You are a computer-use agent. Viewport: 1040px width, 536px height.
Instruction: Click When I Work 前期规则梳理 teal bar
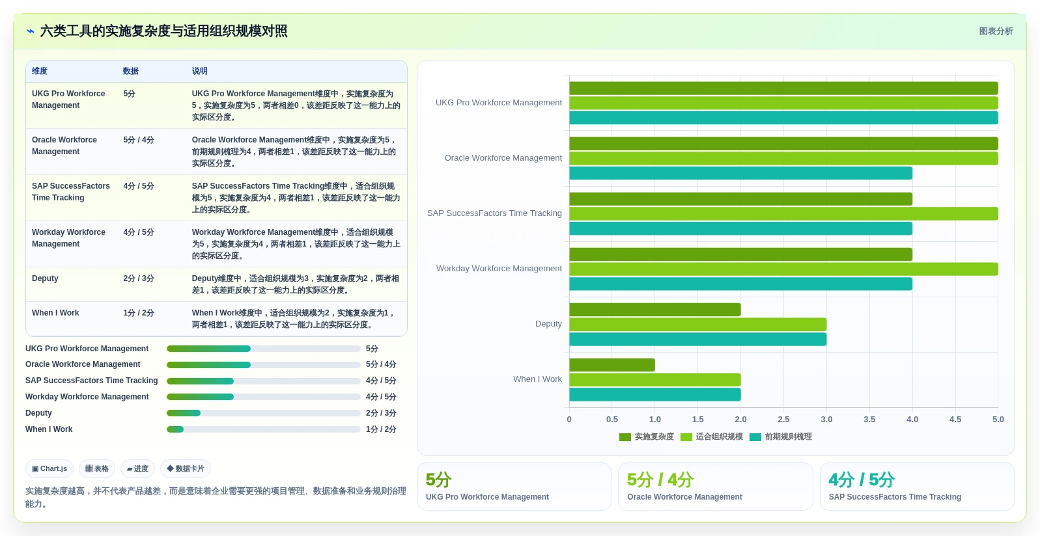point(655,395)
